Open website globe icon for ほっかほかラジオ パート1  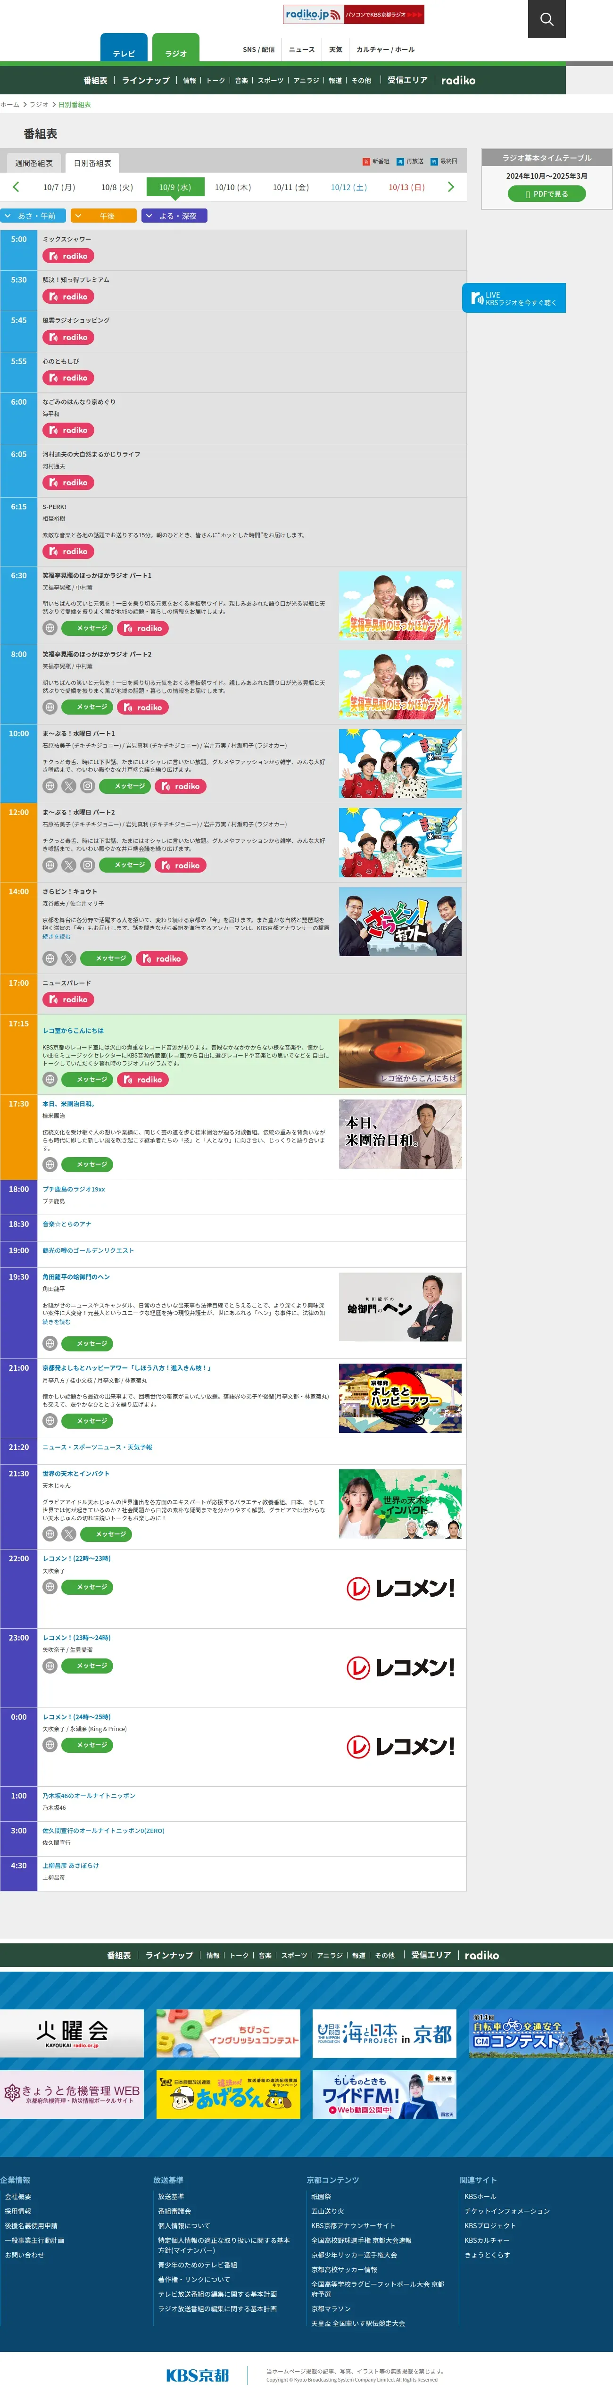[x=50, y=629]
